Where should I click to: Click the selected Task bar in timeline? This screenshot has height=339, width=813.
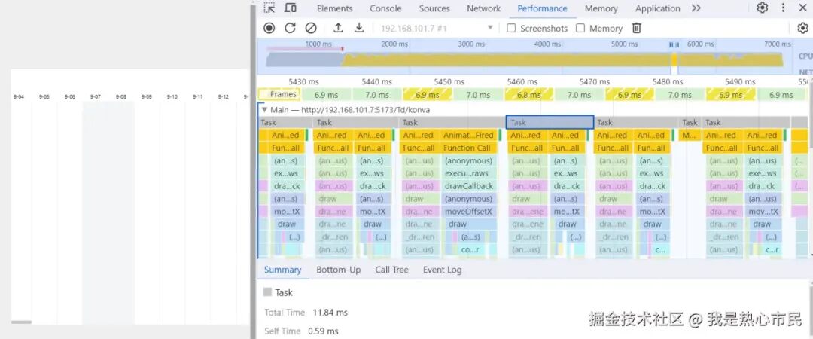[550, 123]
